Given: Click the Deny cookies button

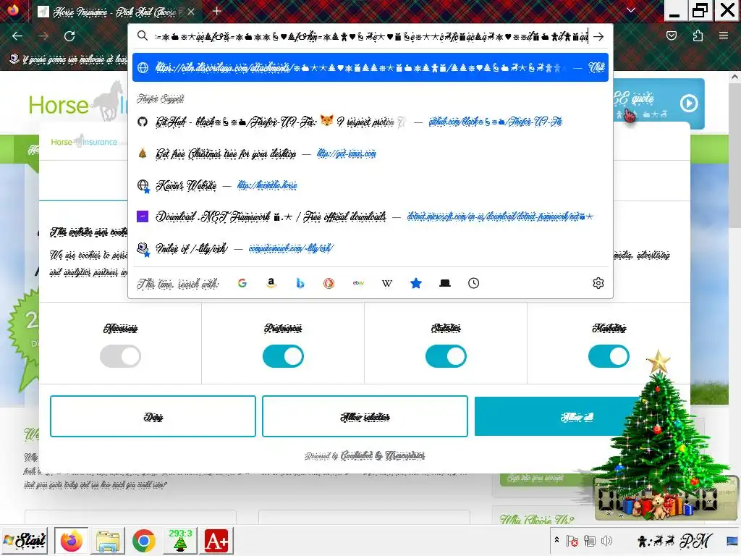Looking at the screenshot, I should pos(153,416).
